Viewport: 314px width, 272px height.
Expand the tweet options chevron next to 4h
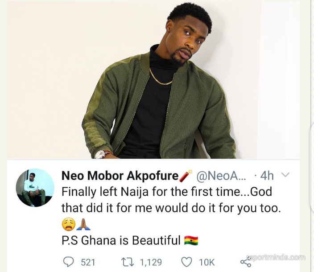pyautogui.click(x=285, y=175)
